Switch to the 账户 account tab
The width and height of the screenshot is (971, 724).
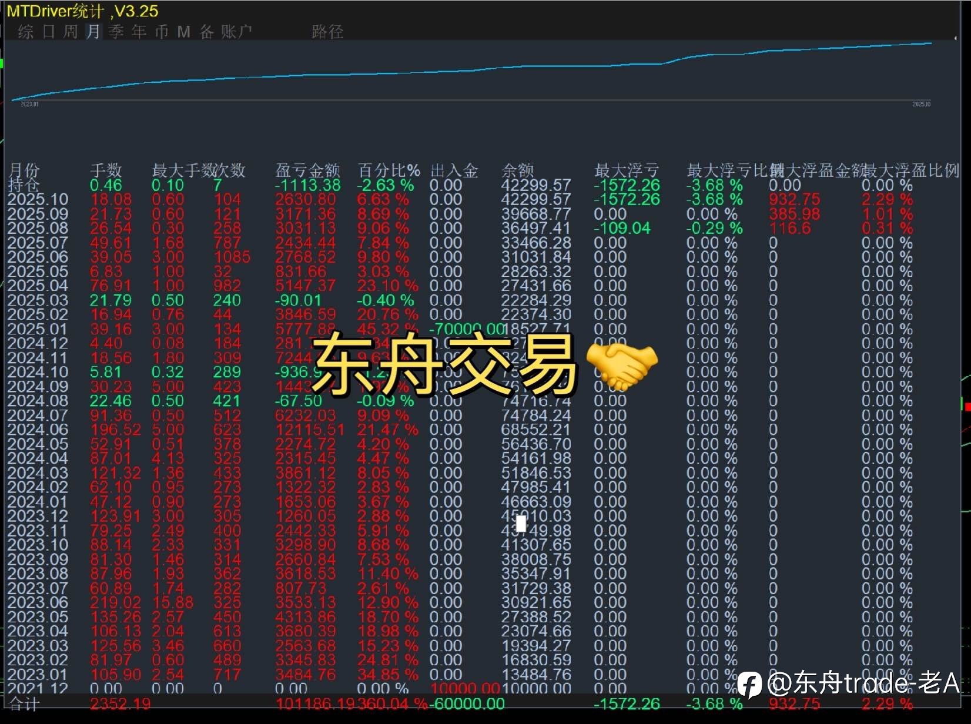click(237, 32)
